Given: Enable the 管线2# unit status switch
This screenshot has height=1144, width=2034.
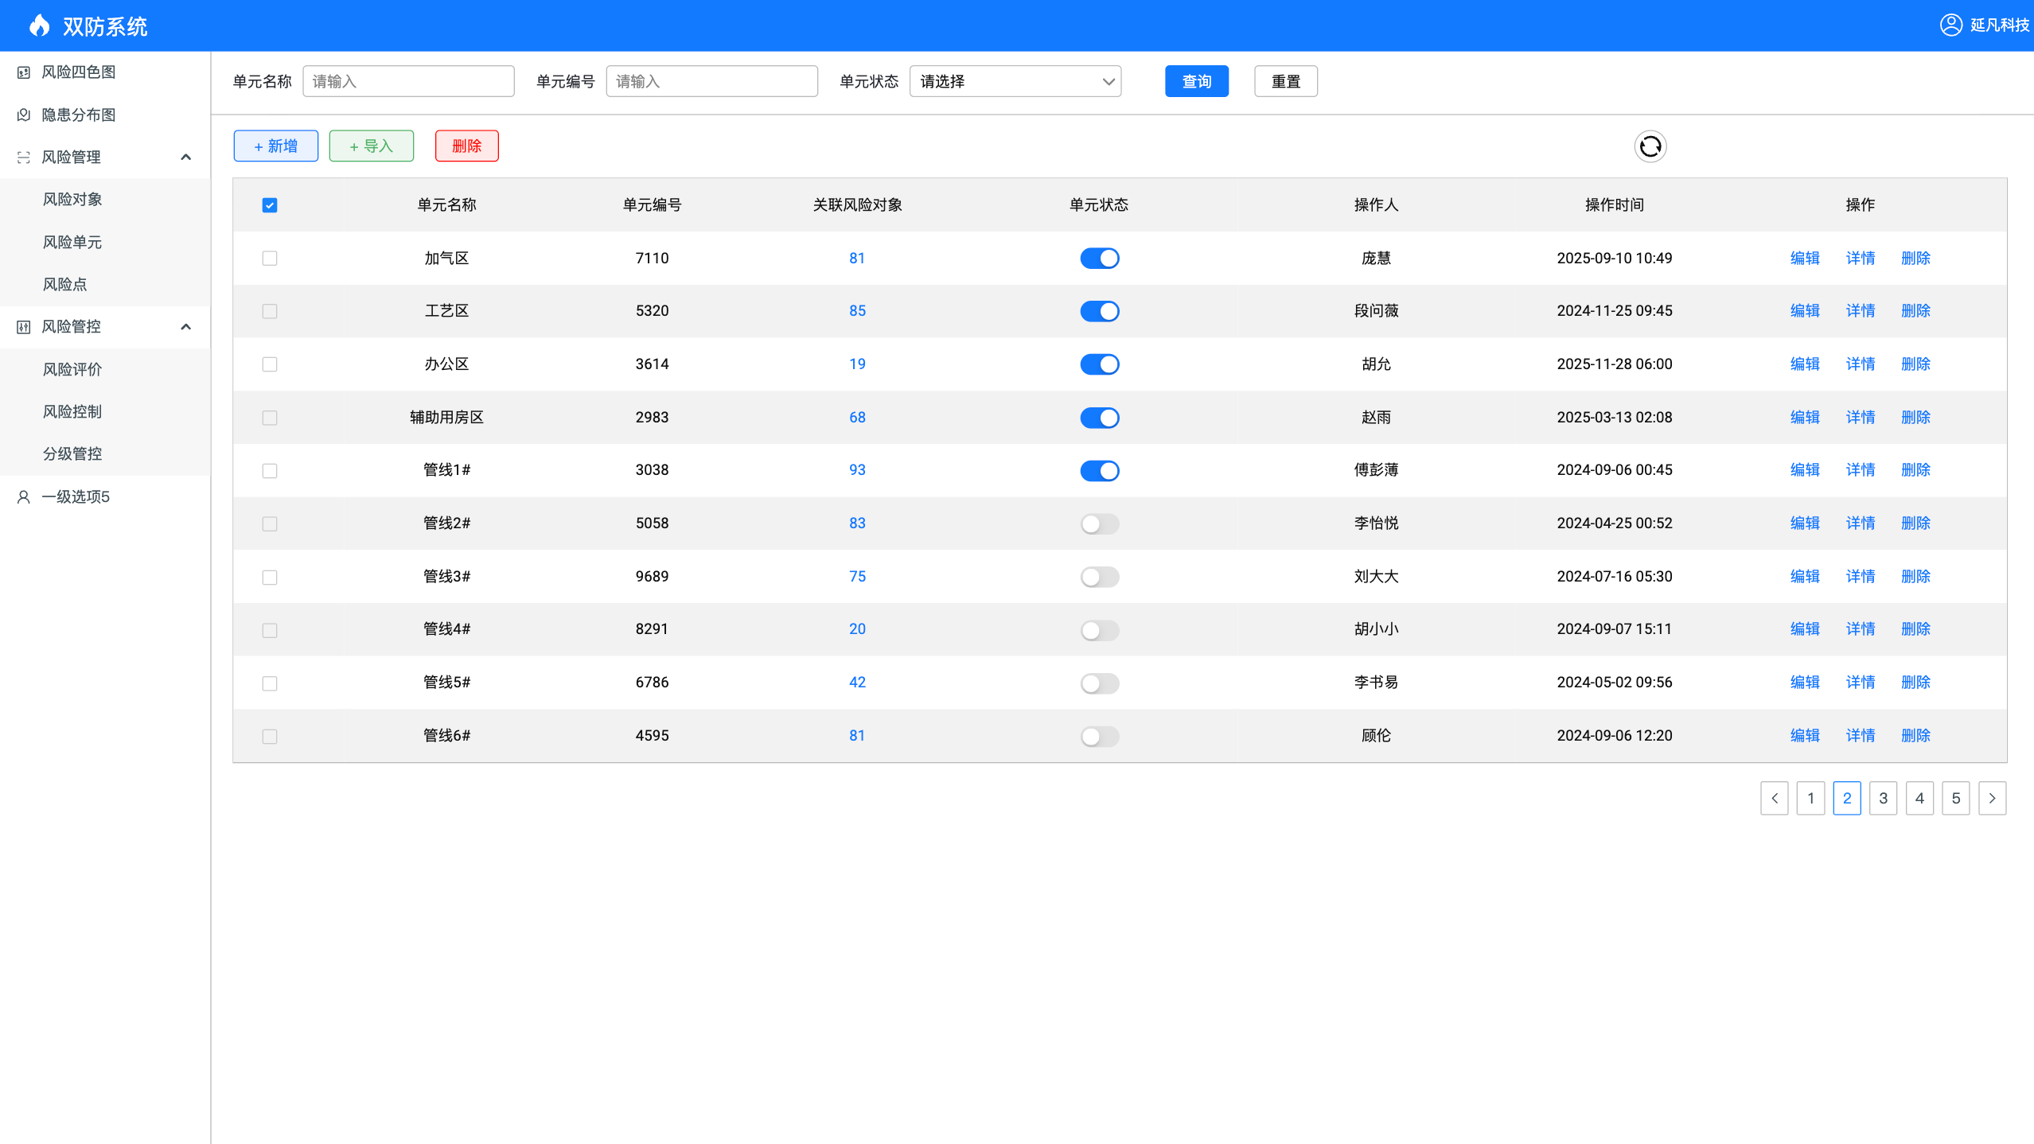Looking at the screenshot, I should (x=1099, y=523).
